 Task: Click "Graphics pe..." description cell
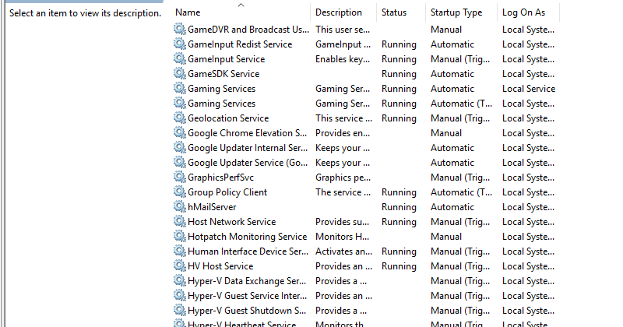343,178
